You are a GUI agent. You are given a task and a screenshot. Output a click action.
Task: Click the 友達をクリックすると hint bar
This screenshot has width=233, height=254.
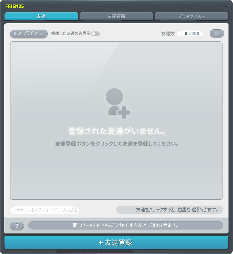coord(170,210)
